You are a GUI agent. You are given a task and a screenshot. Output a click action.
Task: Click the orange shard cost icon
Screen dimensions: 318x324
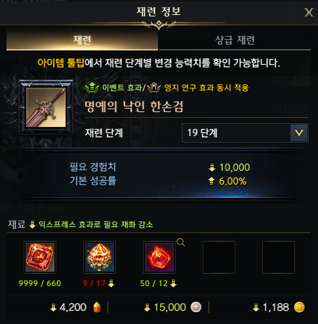pos(97,307)
